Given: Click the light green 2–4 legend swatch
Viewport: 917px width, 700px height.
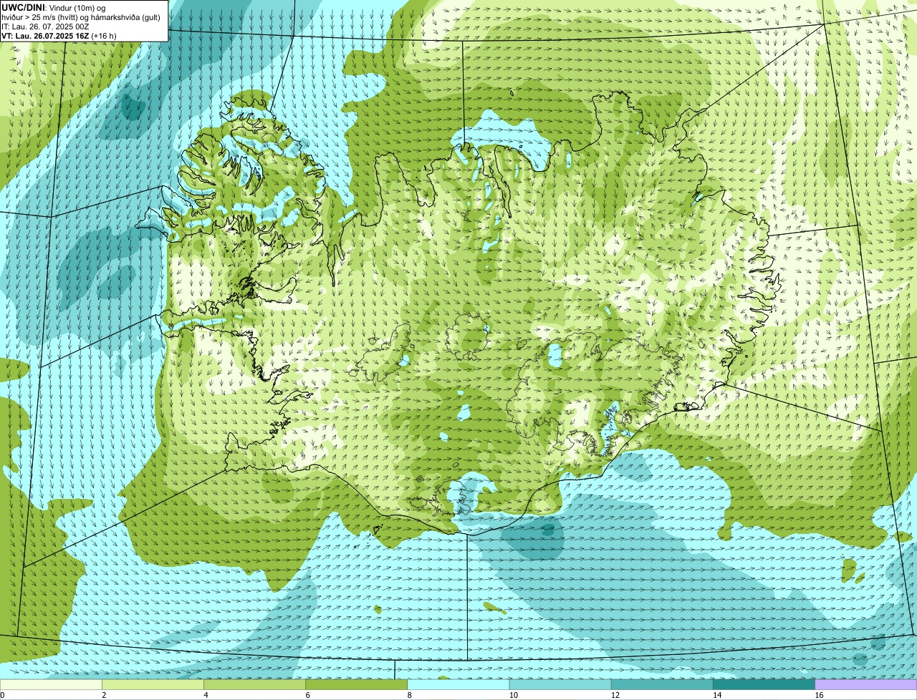Looking at the screenshot, I should click(154, 684).
